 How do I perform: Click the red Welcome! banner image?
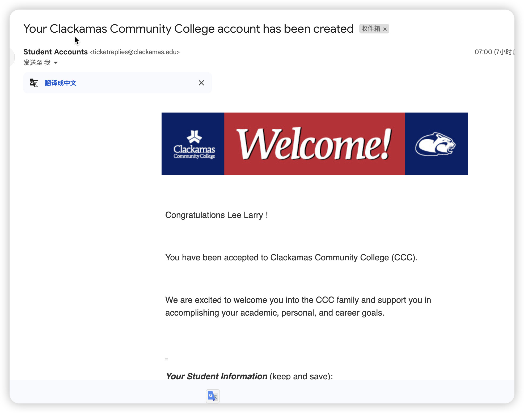314,144
